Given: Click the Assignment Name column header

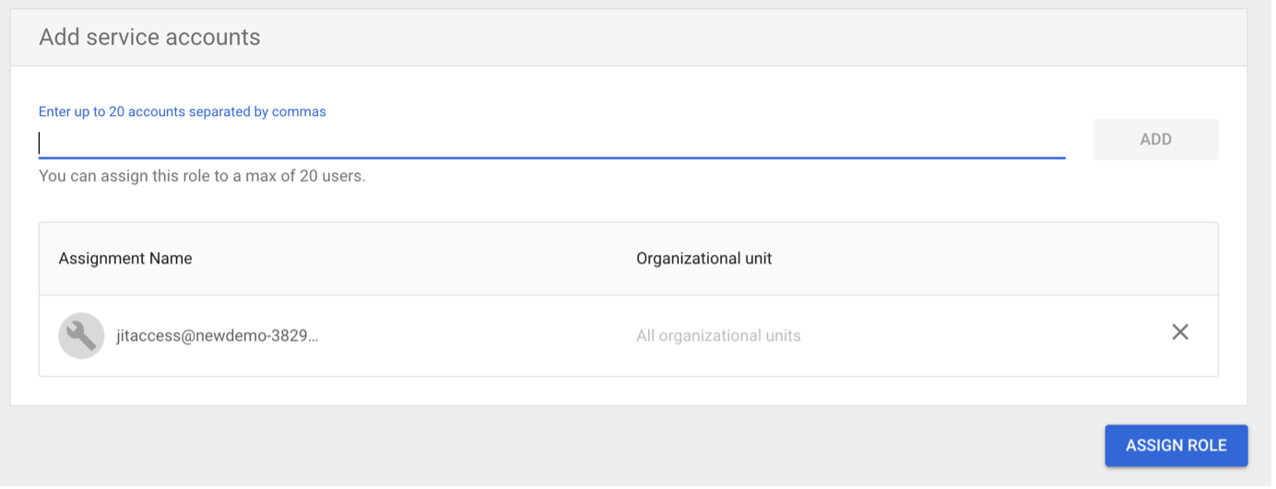Looking at the screenshot, I should coord(125,259).
